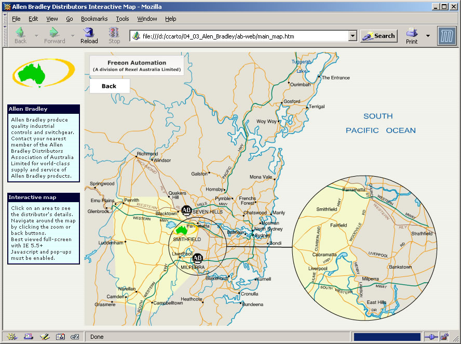Open the Go menu
This screenshot has height=344, width=461.
(70, 19)
